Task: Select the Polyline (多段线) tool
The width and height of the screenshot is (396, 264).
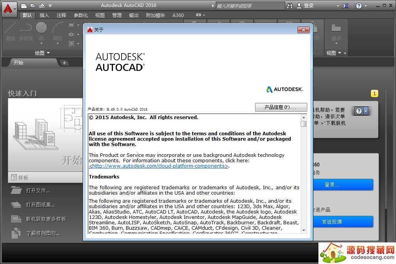Action: (x=26, y=31)
